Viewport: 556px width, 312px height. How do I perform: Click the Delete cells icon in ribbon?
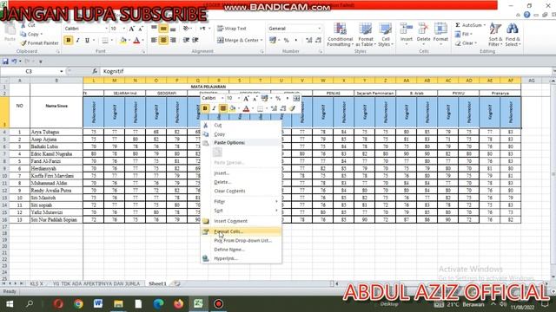[423, 29]
